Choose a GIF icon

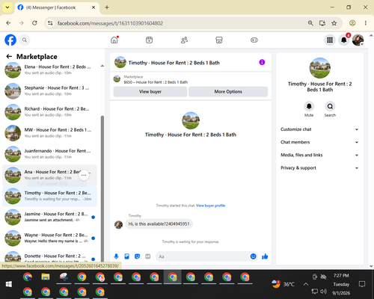pyautogui.click(x=148, y=256)
